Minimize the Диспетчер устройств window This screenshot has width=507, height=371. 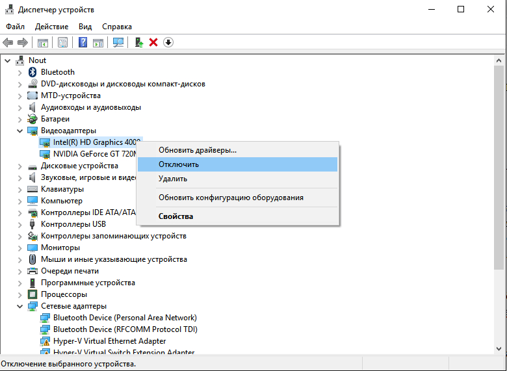coord(432,9)
